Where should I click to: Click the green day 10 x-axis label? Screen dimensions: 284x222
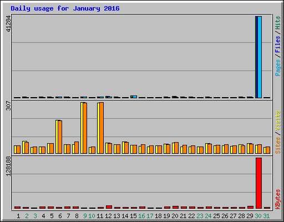coord(92,216)
